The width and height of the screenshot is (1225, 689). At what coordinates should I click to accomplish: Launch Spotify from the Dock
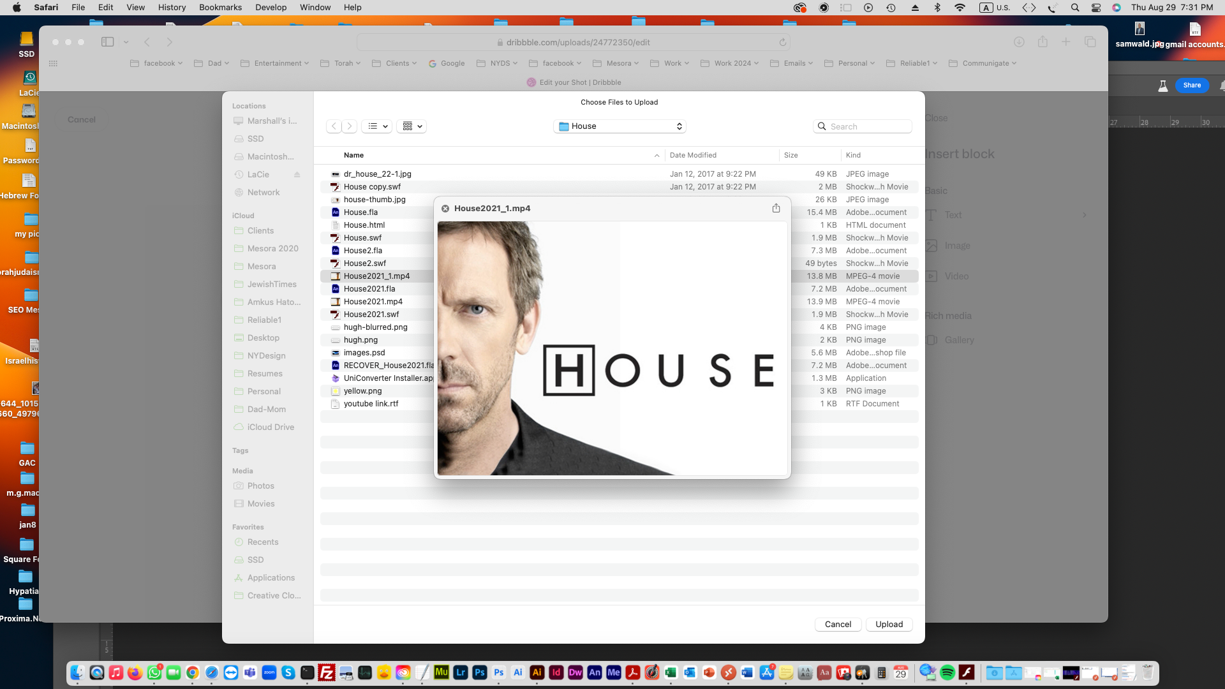[x=947, y=673]
